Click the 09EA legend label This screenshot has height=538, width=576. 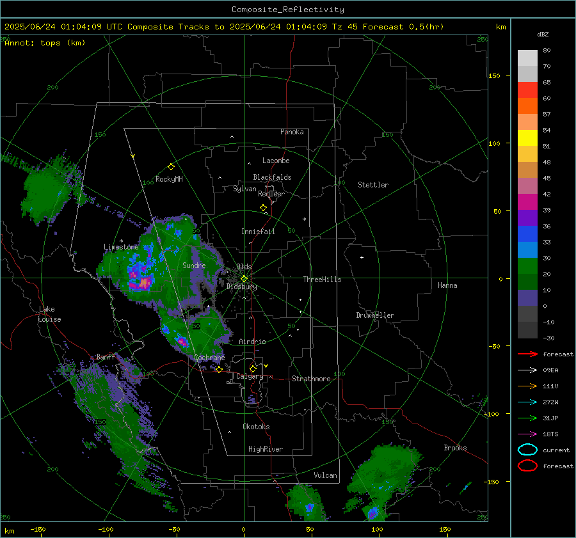point(550,370)
